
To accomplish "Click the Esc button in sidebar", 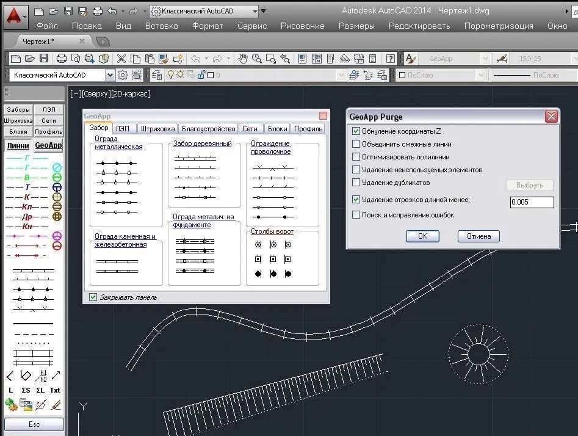I will click(x=34, y=424).
